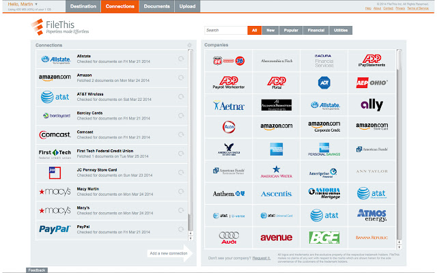Select the at&t U-verse tile

(x=229, y=216)
